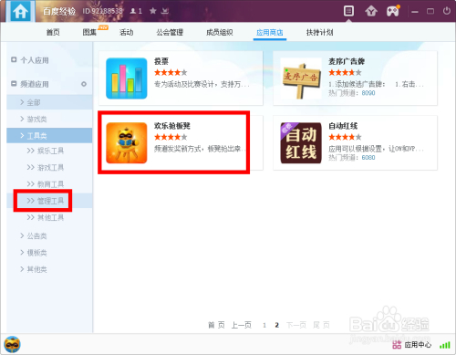Open the application panel icon in the top bar
456x355 pixels.
pos(348,11)
